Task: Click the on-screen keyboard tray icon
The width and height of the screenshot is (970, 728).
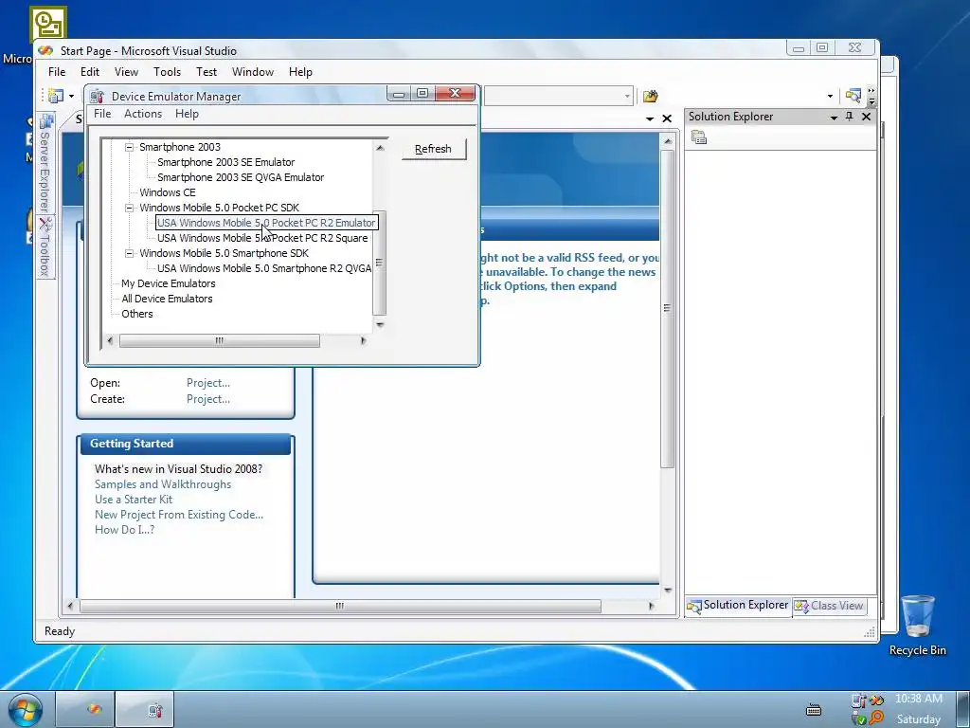Action: [x=814, y=710]
